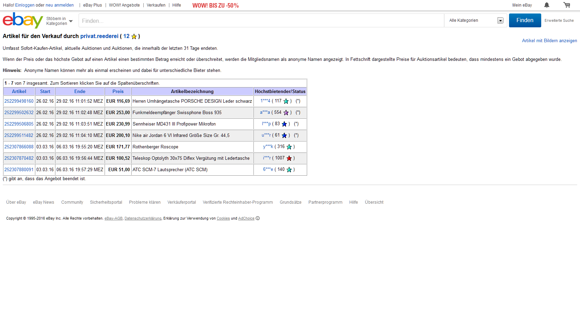Click the turquoise star of bidder y***k
The image size is (580, 314).
[x=289, y=147]
